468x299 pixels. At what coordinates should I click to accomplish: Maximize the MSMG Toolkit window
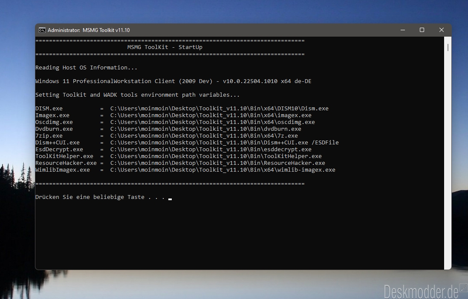click(422, 30)
